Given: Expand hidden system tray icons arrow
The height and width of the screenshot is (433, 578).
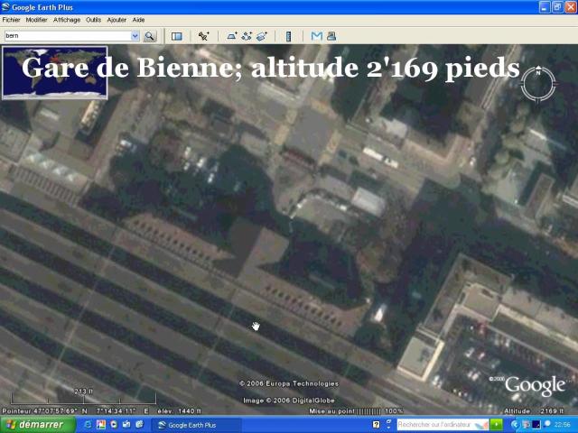Looking at the screenshot, I should tap(516, 425).
